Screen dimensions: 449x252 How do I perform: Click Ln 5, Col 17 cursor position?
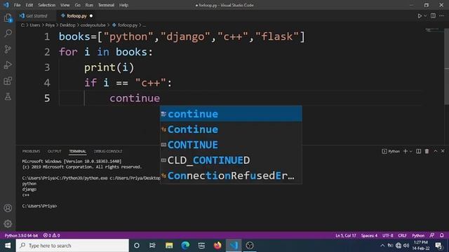(346, 235)
